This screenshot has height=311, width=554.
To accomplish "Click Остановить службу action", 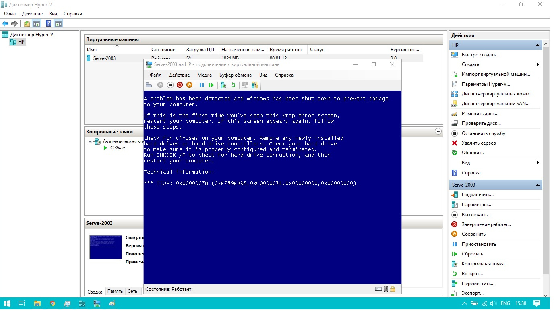I will click(483, 133).
